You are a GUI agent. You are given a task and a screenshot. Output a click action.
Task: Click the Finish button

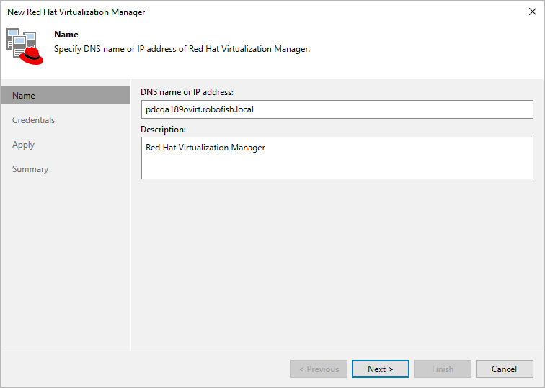(x=443, y=369)
